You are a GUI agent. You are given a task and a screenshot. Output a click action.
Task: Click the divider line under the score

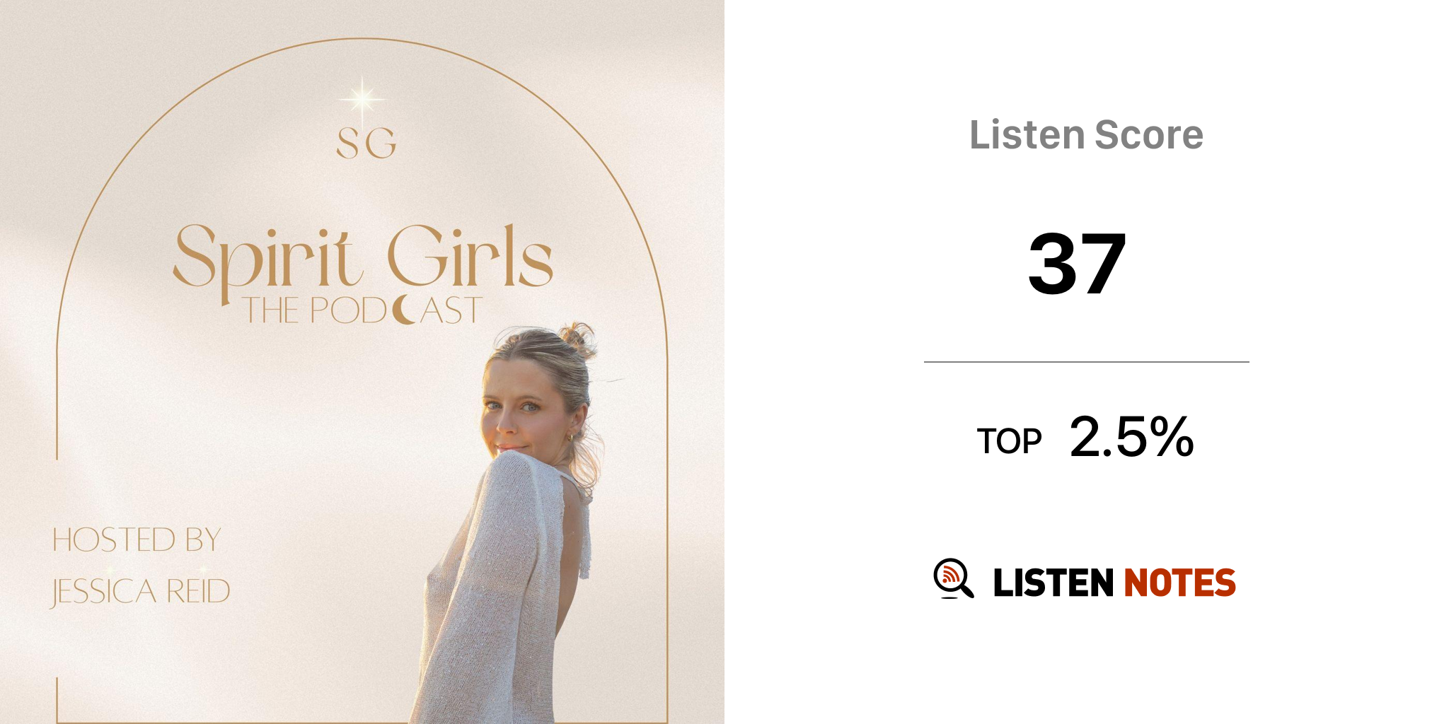[1086, 362]
